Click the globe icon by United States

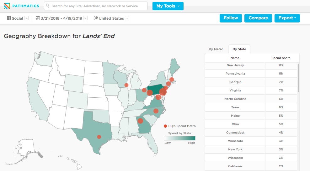[x=96, y=18]
